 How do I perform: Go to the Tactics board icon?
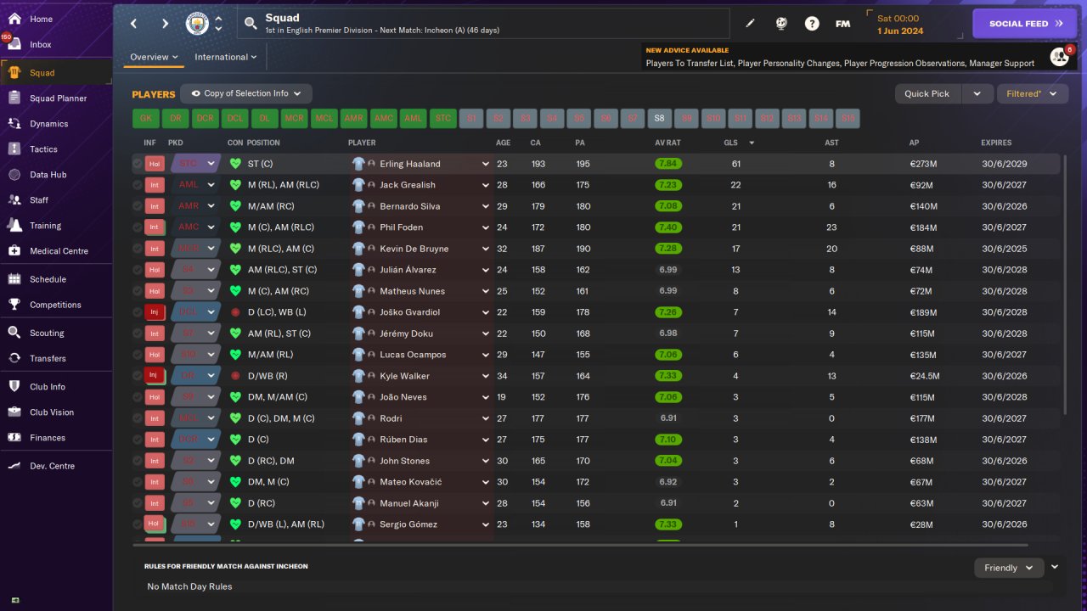14,149
